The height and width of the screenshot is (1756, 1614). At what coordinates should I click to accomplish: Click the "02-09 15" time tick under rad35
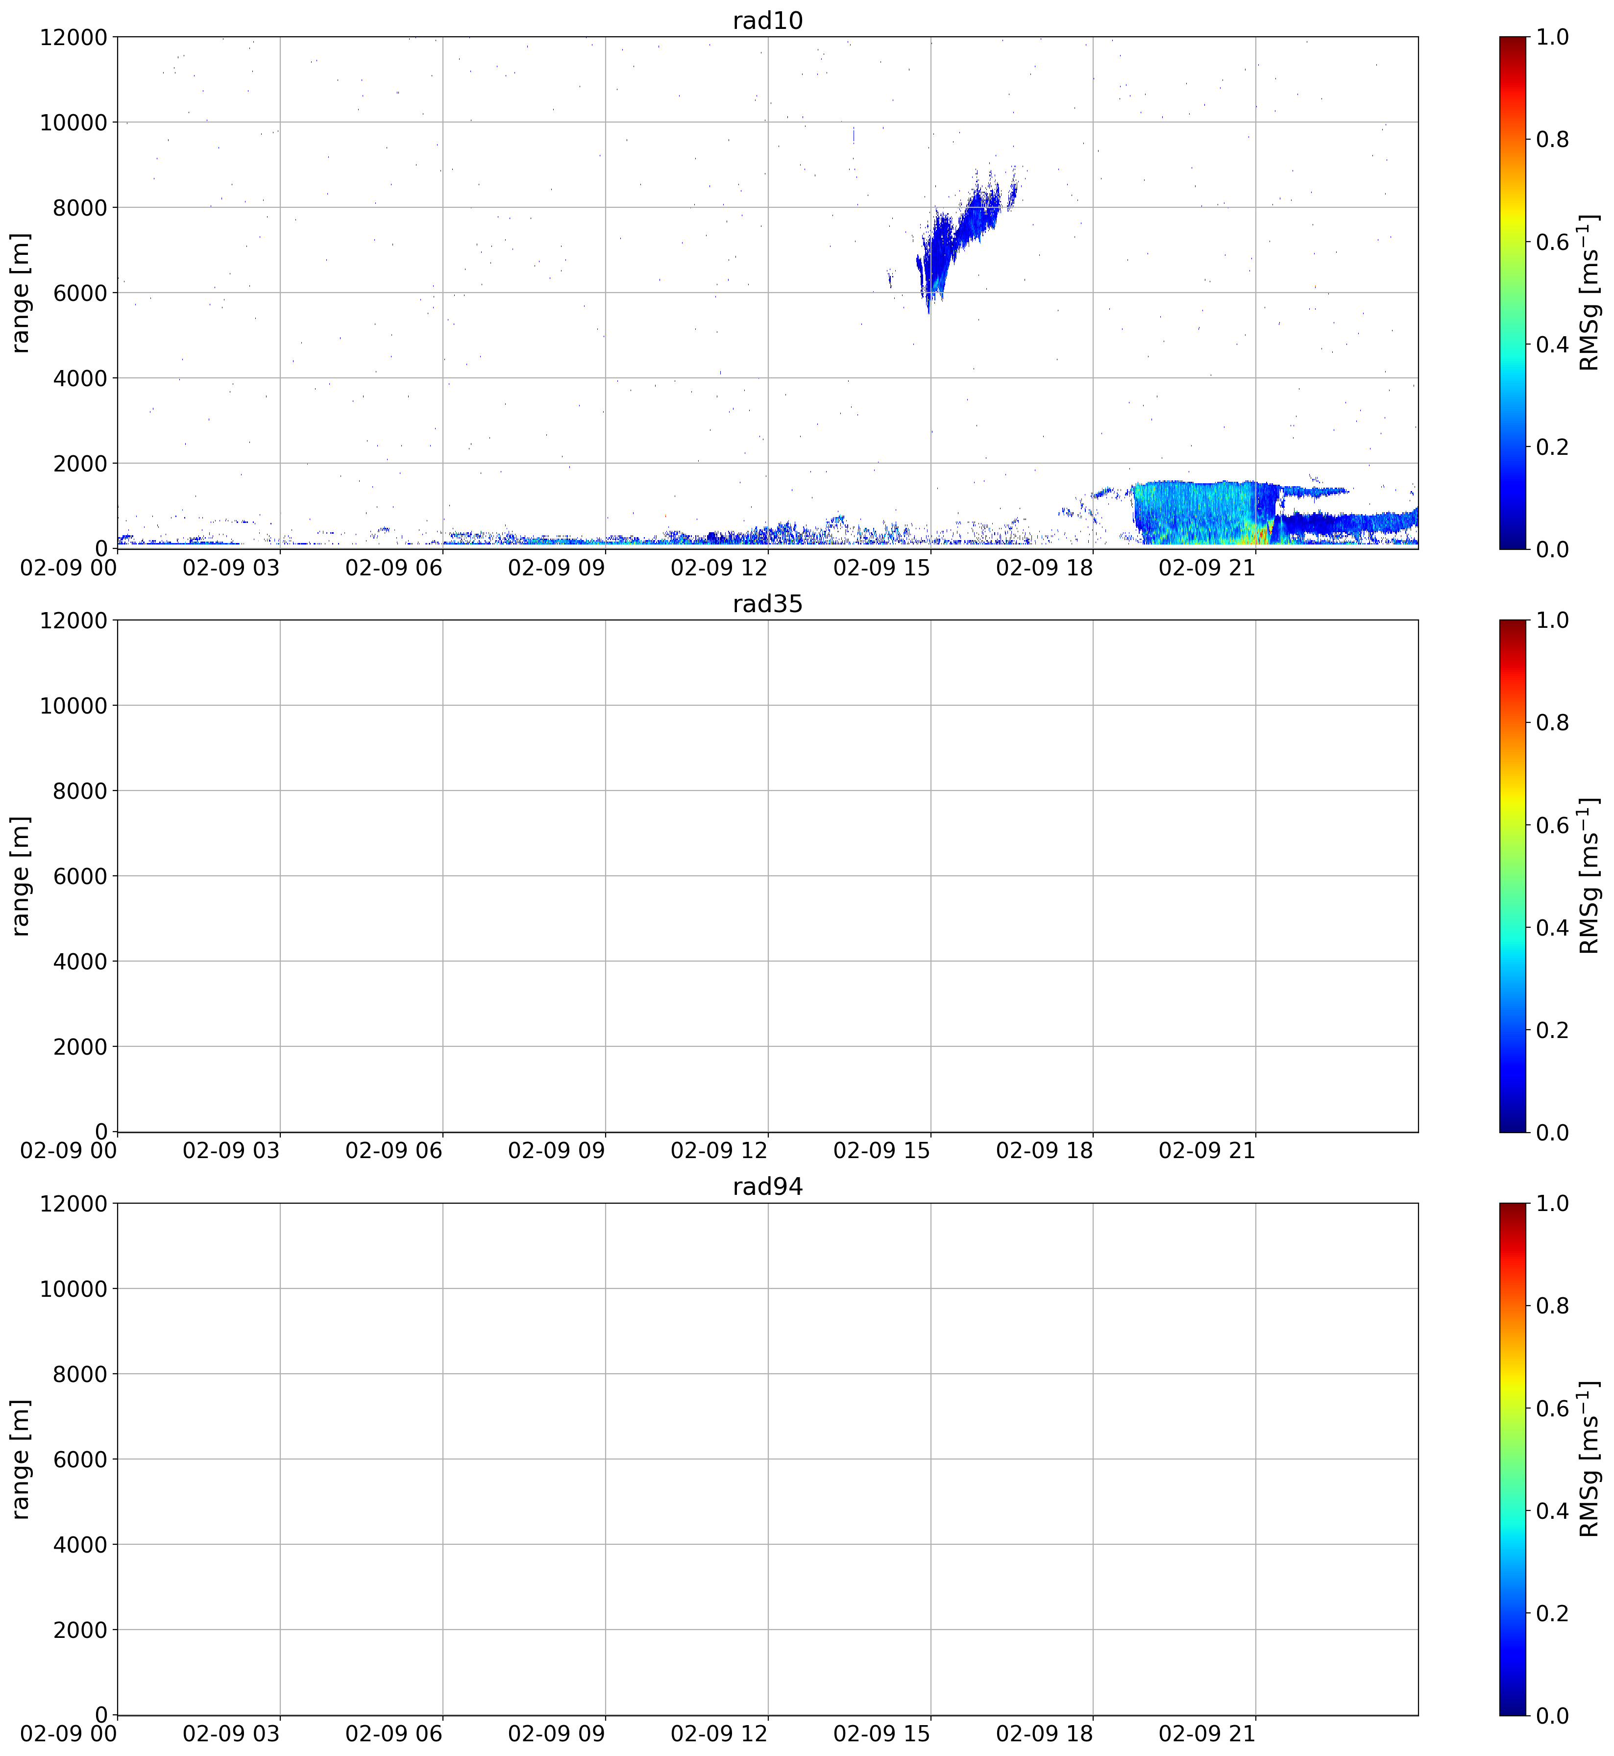pos(882,1151)
